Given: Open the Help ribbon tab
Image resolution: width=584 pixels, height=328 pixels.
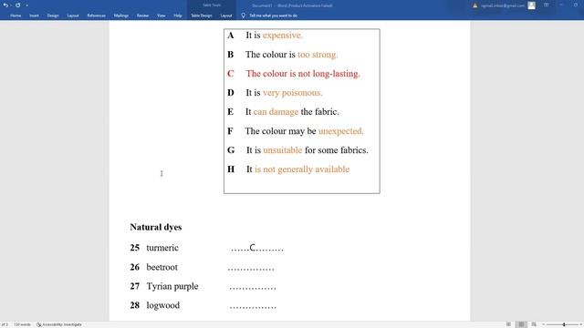Looking at the screenshot, I should (x=178, y=15).
